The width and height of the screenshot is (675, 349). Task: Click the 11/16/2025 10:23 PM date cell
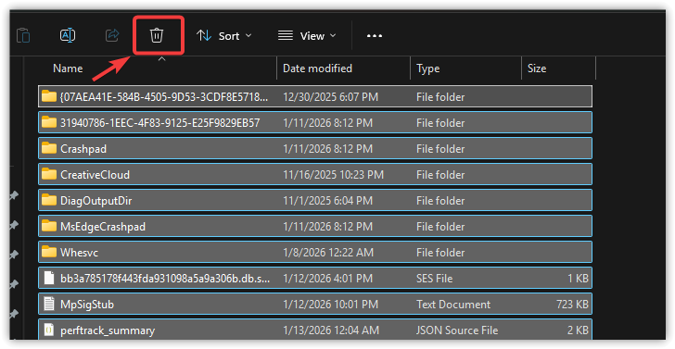click(x=333, y=175)
